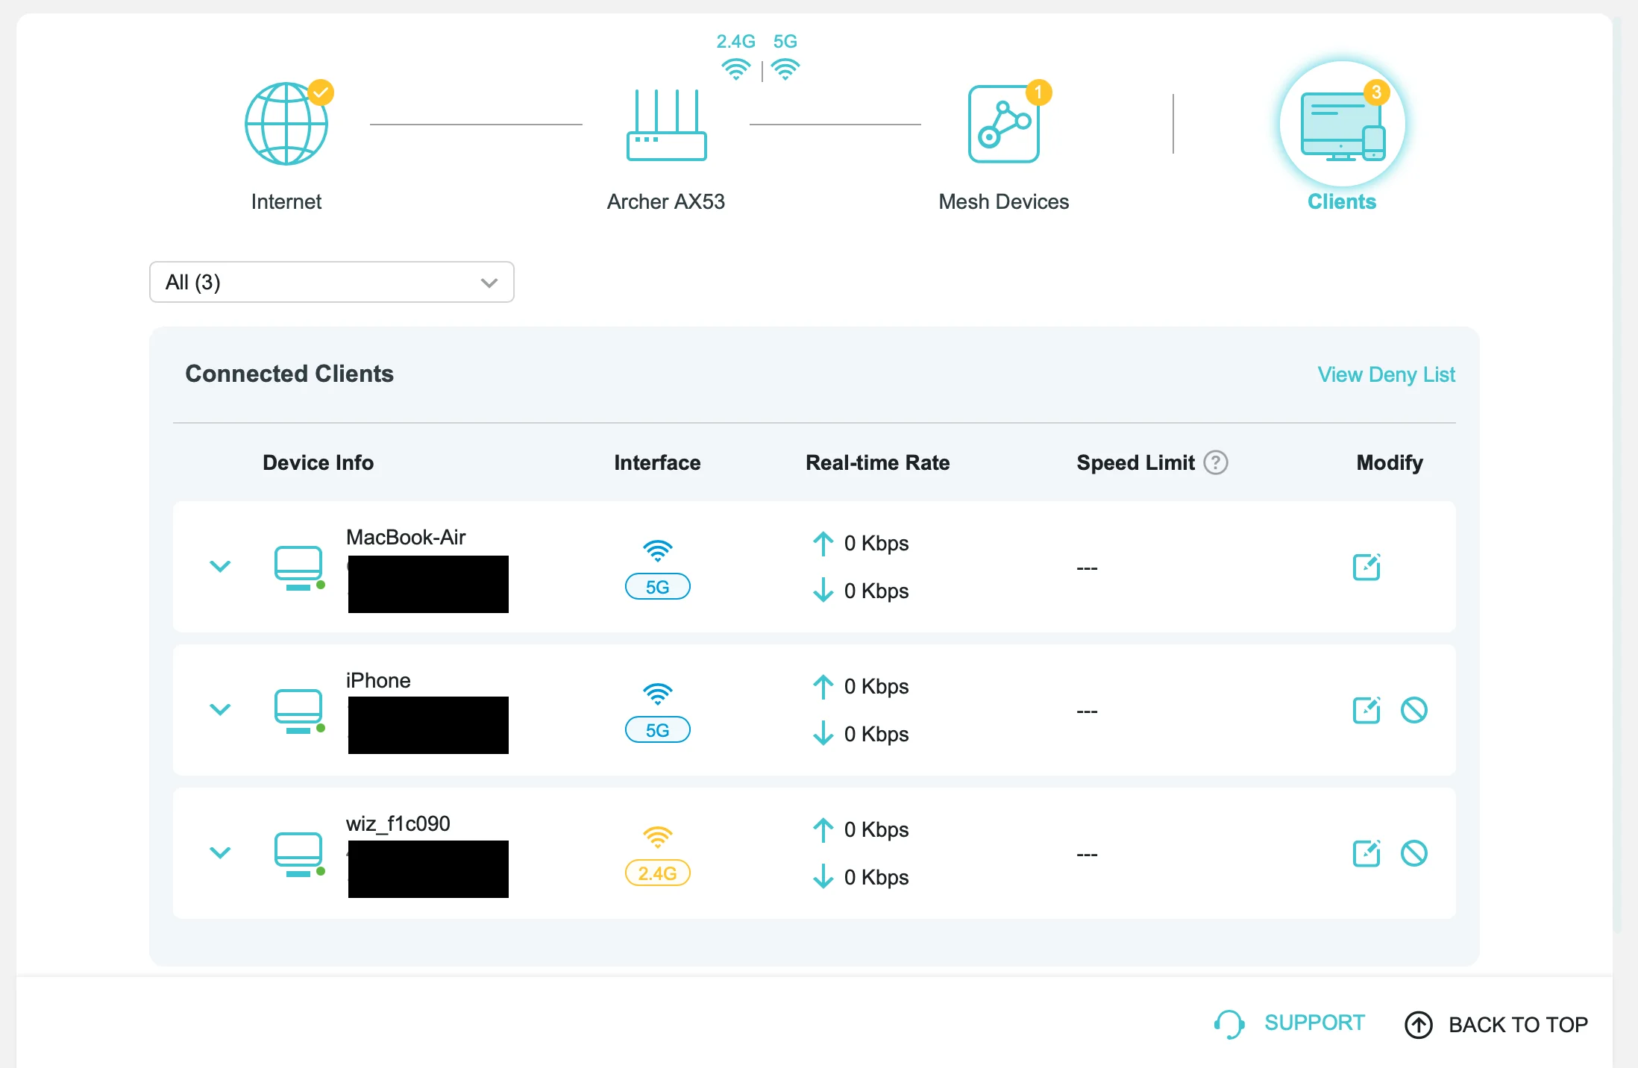Image resolution: width=1638 pixels, height=1068 pixels.
Task: Open the Speed Limit help question mark
Action: (x=1216, y=462)
